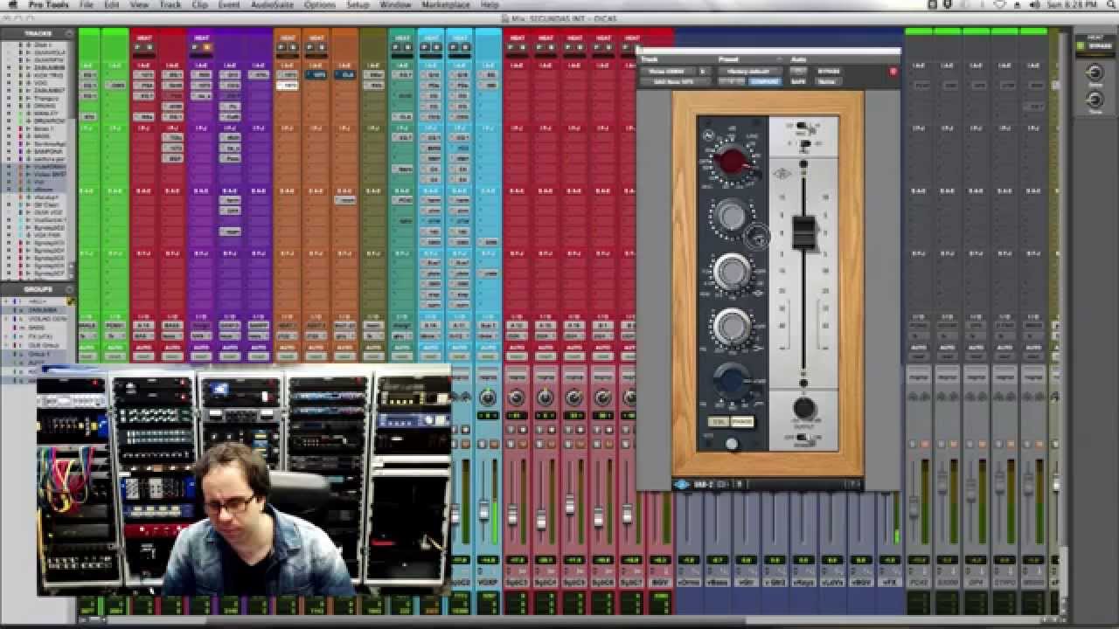The height and width of the screenshot is (629, 1119).
Task: Flip the switch below the output knob
Action: [x=804, y=438]
